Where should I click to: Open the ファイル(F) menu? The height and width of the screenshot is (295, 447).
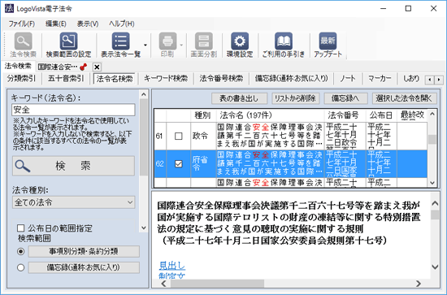pyautogui.click(x=22, y=24)
